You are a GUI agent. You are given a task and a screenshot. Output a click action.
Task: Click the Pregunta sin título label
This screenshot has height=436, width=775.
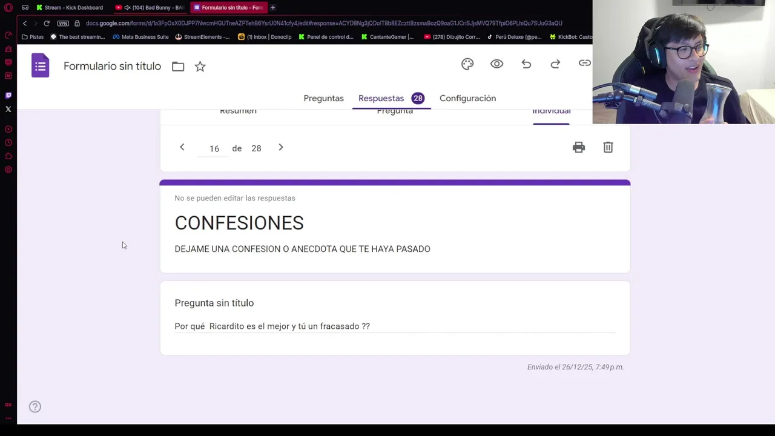pos(214,303)
